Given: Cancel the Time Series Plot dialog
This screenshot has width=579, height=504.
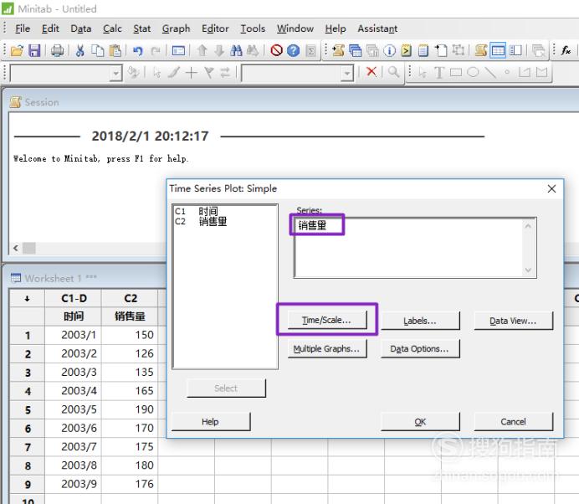Looking at the screenshot, I should 513,422.
